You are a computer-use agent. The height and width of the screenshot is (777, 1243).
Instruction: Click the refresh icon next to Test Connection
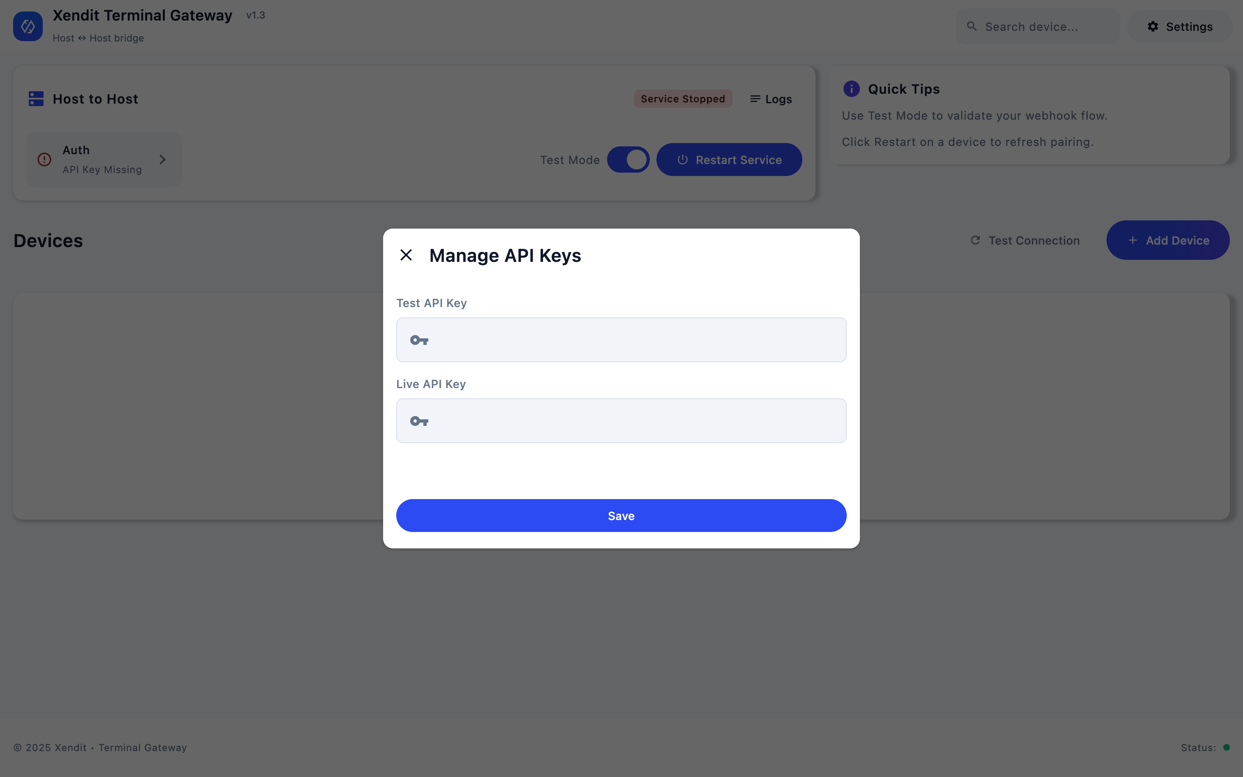[976, 240]
